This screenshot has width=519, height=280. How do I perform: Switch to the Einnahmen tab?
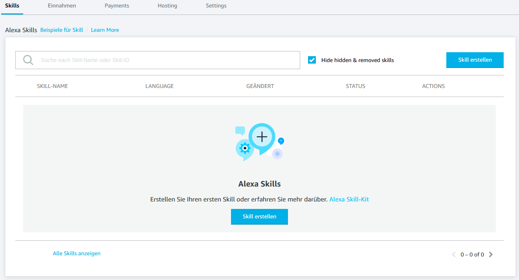62,6
